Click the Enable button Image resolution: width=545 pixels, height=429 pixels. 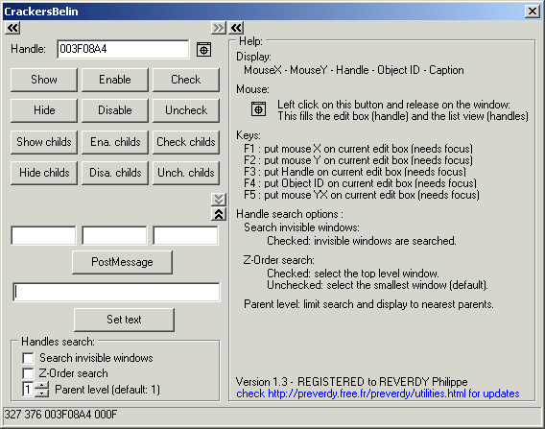115,80
